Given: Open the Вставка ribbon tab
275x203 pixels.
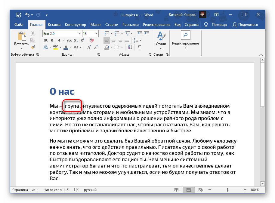Looking at the screenshot, I should click(54, 25).
